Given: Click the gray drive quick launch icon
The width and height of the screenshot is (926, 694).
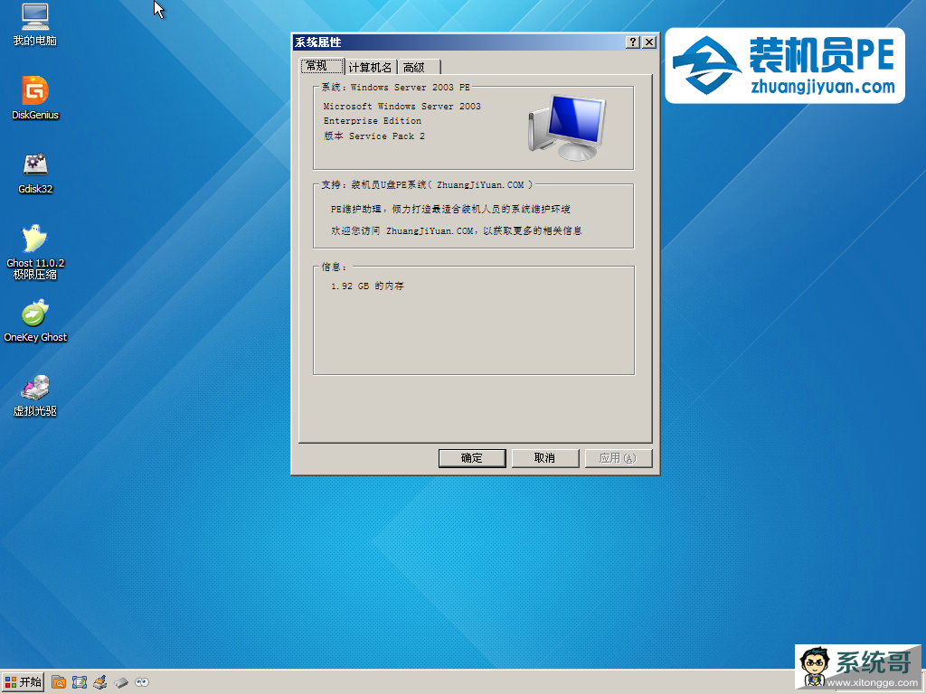Looking at the screenshot, I should 121,682.
